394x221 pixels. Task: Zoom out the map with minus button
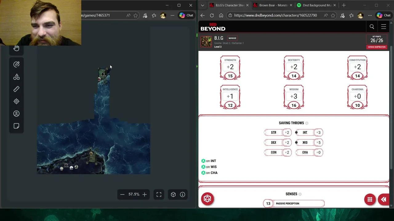click(122, 194)
